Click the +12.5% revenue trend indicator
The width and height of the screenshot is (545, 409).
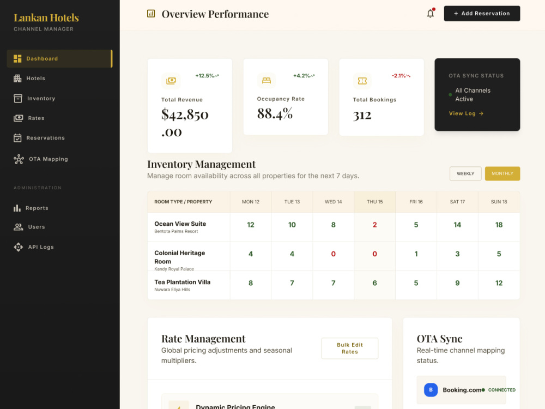[207, 75]
